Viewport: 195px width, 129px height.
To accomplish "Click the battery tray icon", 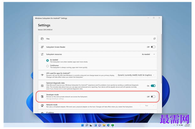I will click(182, 125).
